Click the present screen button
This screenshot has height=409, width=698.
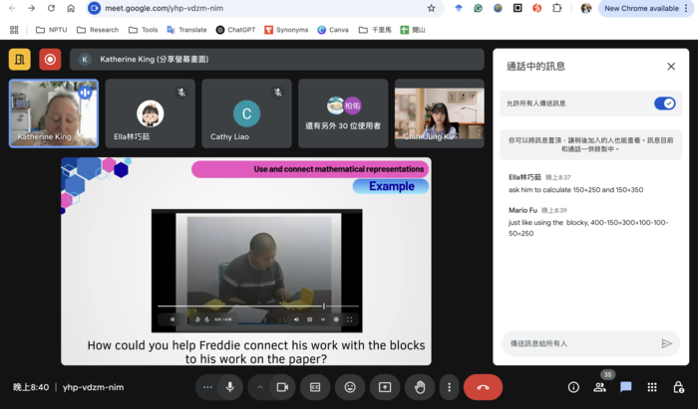(385, 387)
